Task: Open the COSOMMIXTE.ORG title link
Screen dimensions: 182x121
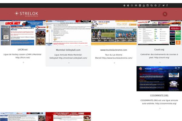Action: tap(159, 96)
